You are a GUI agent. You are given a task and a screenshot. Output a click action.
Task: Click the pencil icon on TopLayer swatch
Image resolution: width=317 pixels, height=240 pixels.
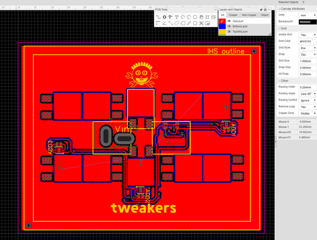(x=222, y=21)
